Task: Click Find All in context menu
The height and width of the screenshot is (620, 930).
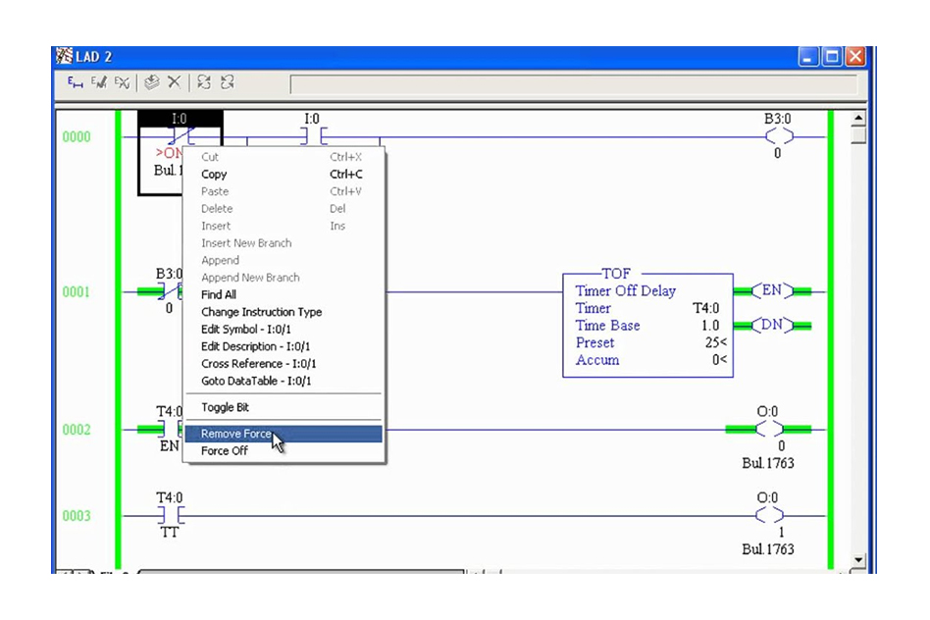Action: (x=218, y=294)
